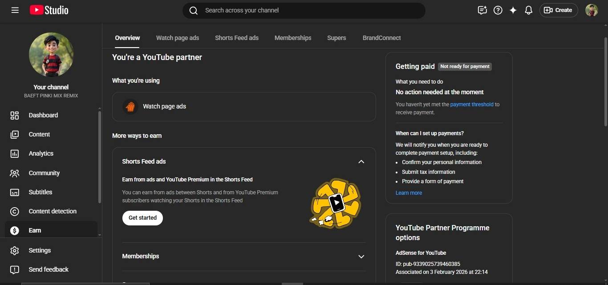608x285 pixels.
Task: Click the Create button
Action: (x=559, y=10)
